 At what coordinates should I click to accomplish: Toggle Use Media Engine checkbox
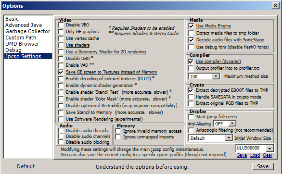[x=191, y=26]
